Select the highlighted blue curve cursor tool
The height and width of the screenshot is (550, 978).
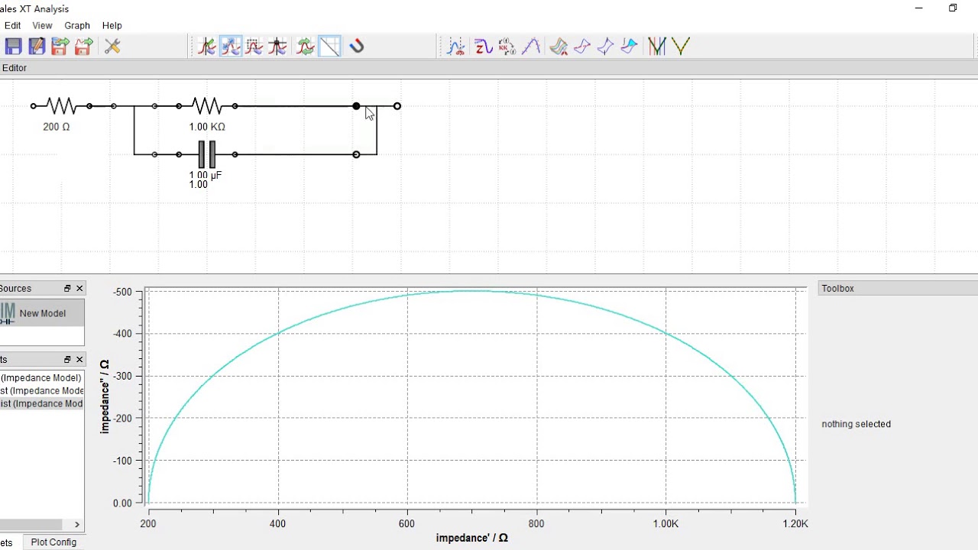[x=231, y=47]
